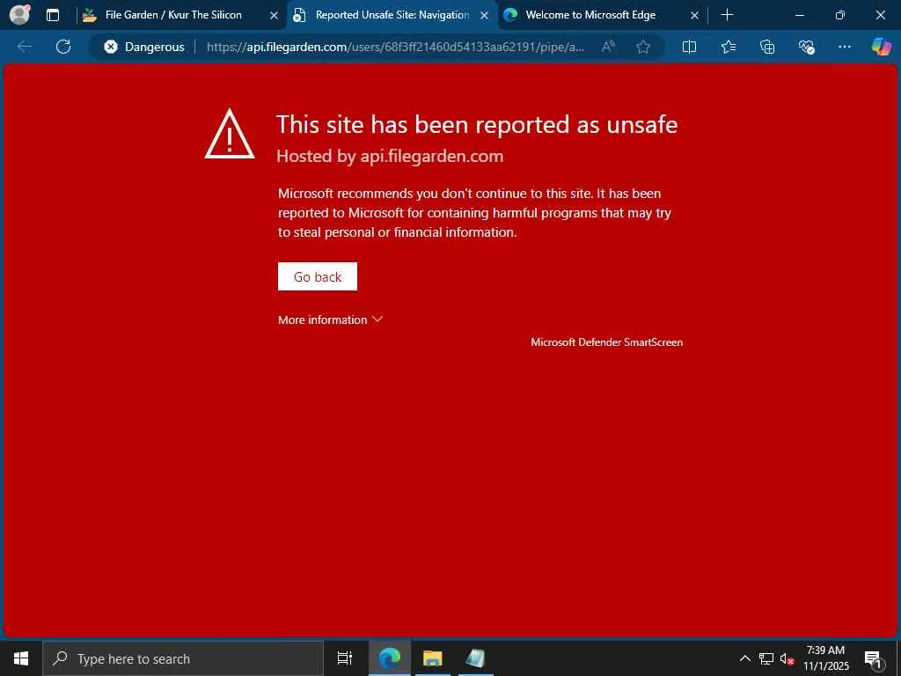
Task: Open split screen view
Action: coord(689,47)
